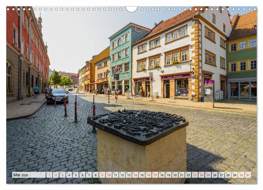Image resolution: width=263 pixels, height=190 pixels.
Task: Click date 10 in the calendar row
Action: coord(108,175)
